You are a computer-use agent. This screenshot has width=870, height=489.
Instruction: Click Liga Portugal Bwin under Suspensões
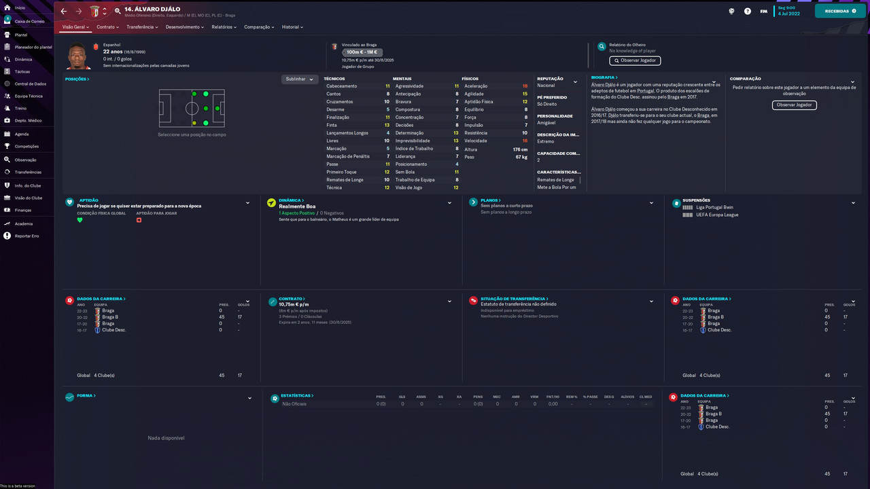[x=714, y=207]
